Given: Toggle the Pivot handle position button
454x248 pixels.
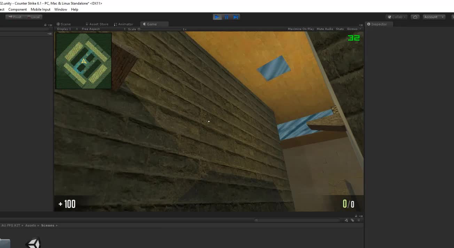Looking at the screenshot, I should point(15,17).
